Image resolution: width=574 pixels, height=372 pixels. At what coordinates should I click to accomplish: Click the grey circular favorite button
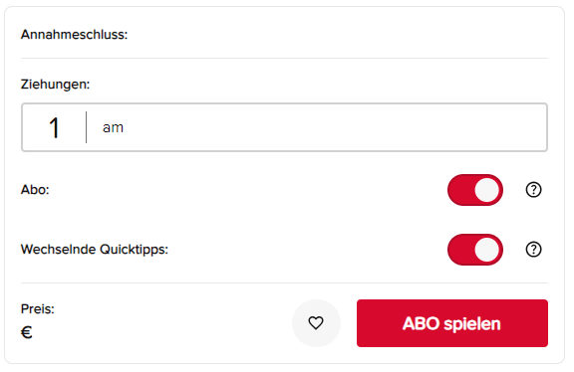[x=316, y=323]
